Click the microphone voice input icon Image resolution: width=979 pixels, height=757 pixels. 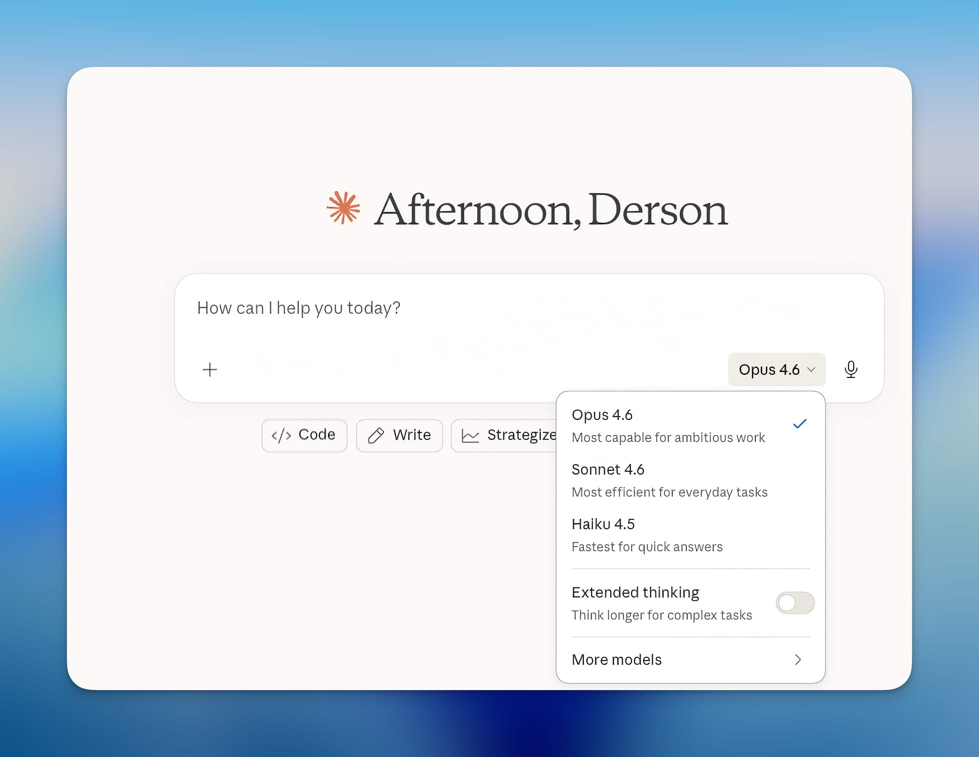(x=850, y=369)
